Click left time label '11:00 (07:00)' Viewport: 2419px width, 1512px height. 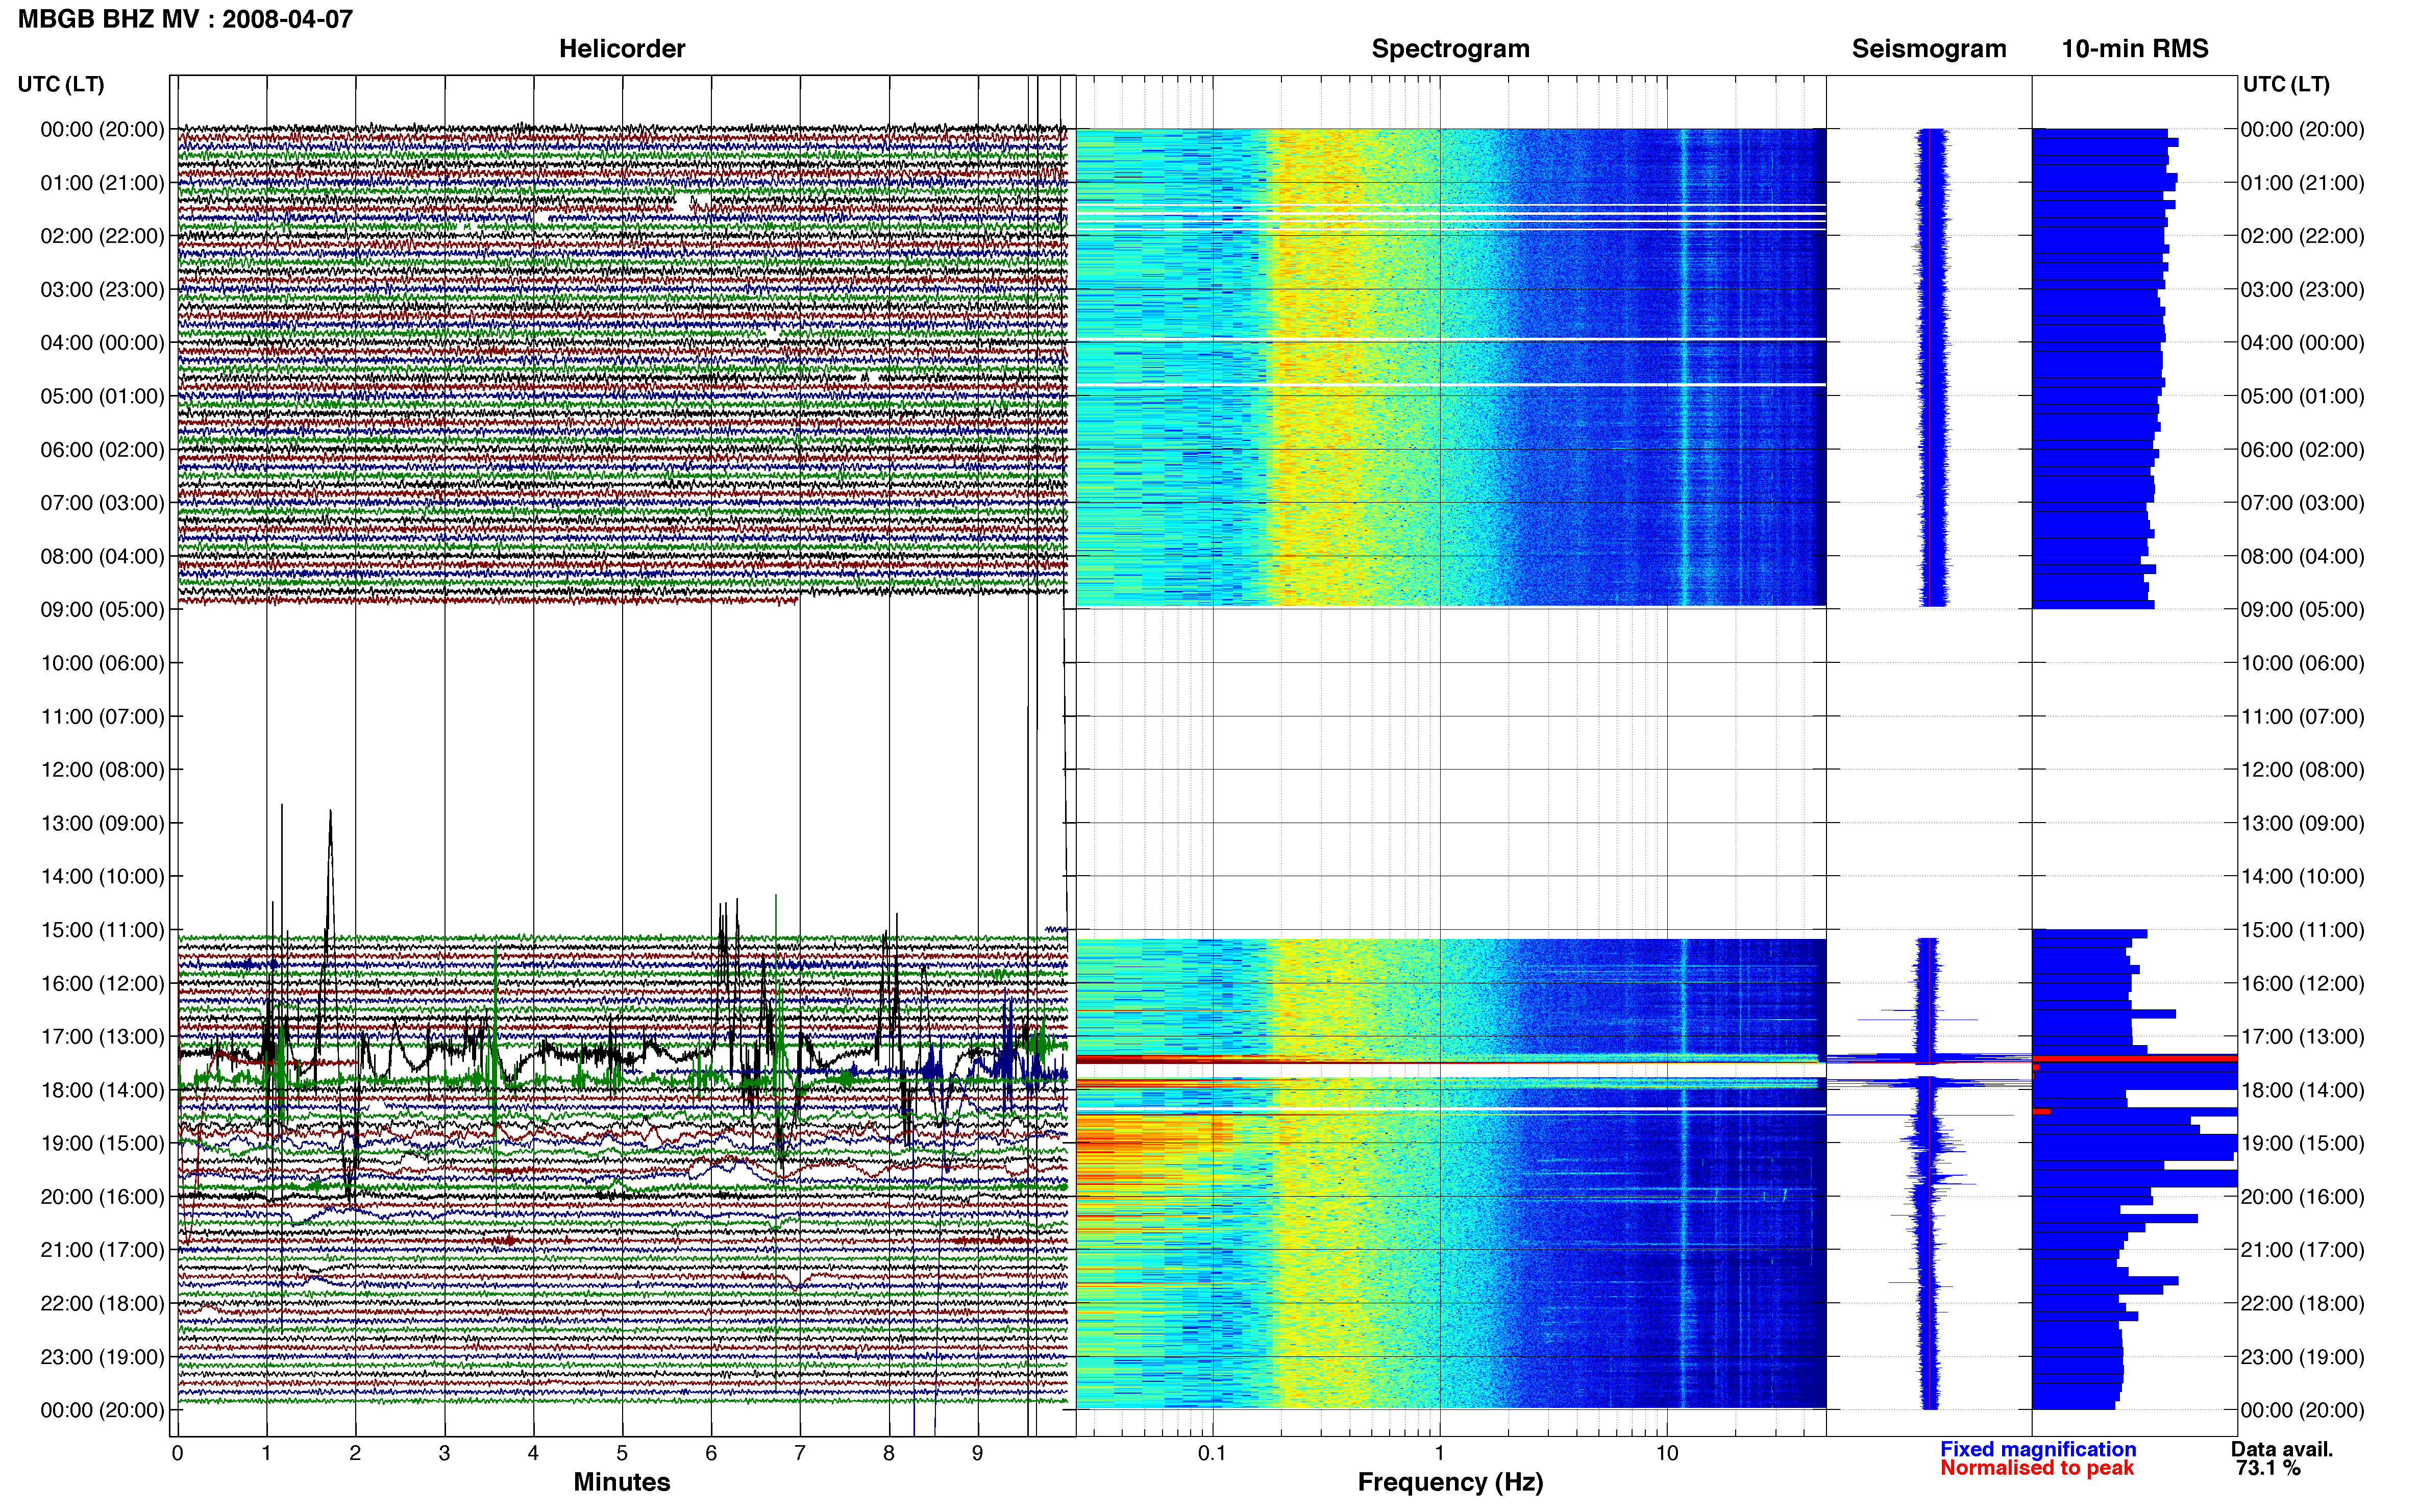point(102,716)
